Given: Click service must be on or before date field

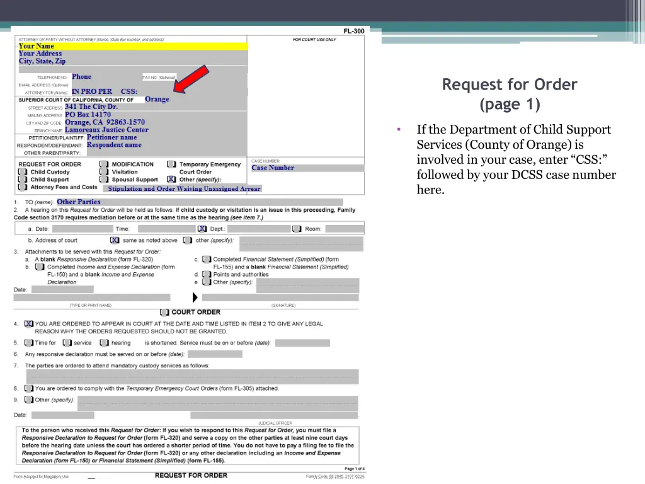Looking at the screenshot, I should click(x=302, y=343).
